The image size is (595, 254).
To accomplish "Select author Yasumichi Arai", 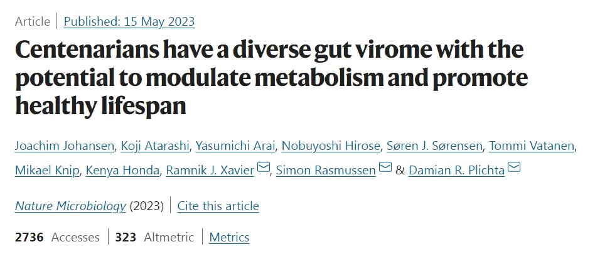I will tap(235, 146).
